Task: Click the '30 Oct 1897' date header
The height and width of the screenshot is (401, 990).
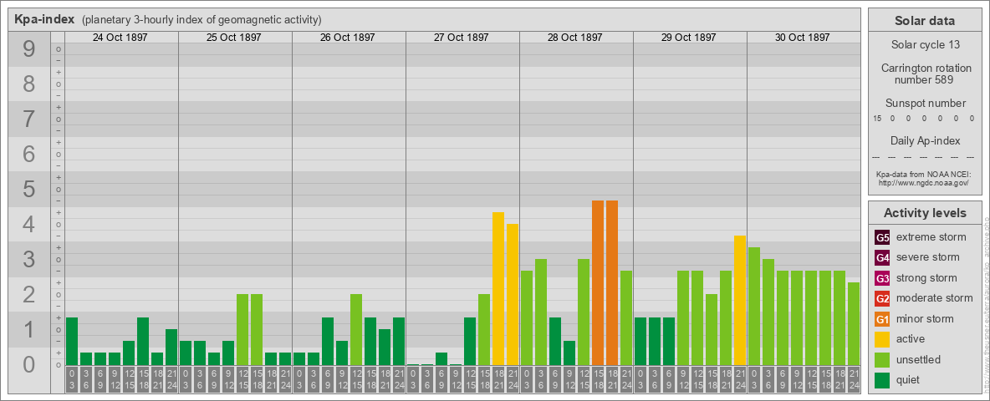Action: pos(802,38)
